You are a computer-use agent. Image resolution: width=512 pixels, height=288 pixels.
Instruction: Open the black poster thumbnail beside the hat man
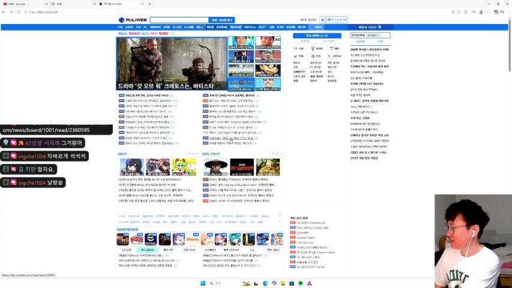pyautogui.click(x=242, y=167)
